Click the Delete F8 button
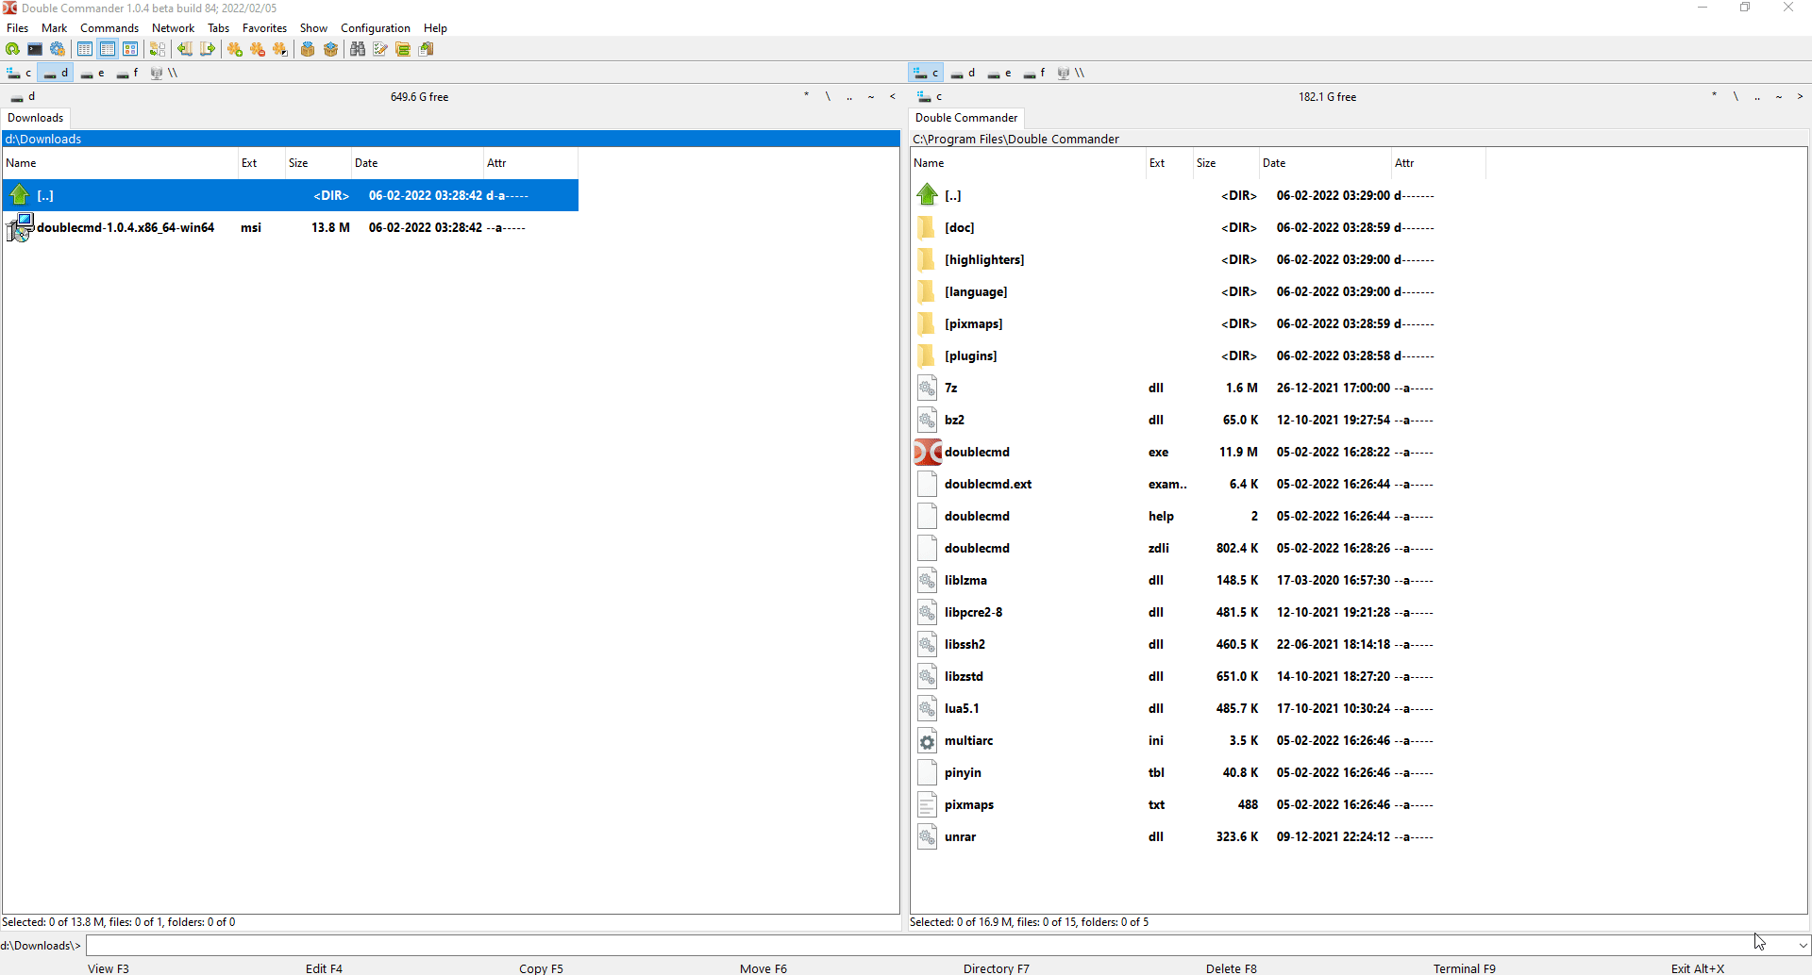Image resolution: width=1812 pixels, height=975 pixels. point(1231,968)
